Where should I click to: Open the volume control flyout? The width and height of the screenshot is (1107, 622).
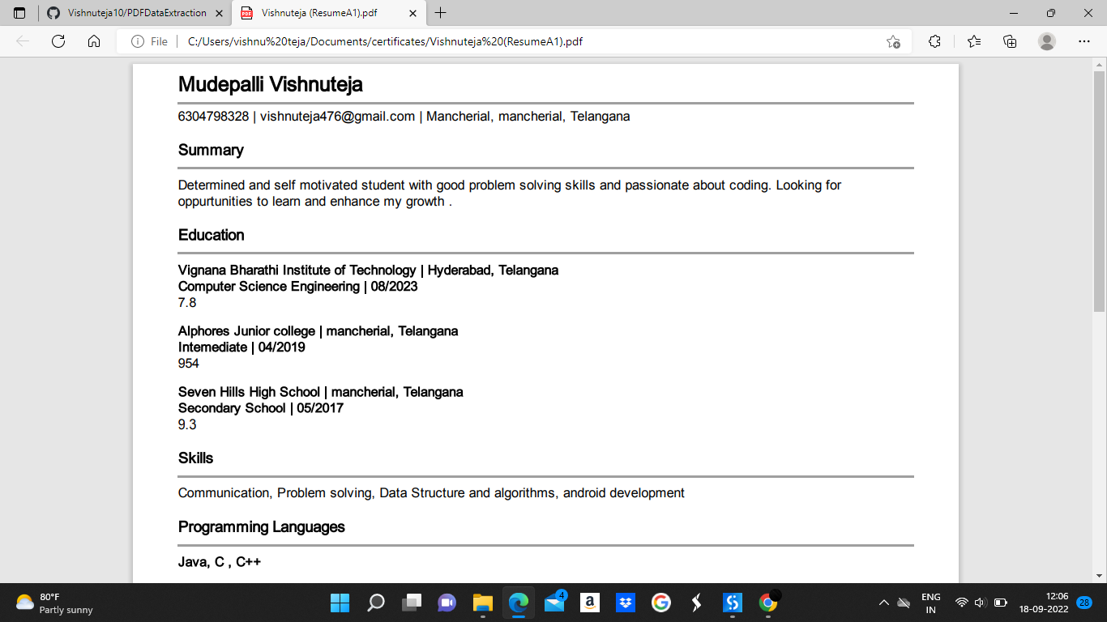click(979, 603)
